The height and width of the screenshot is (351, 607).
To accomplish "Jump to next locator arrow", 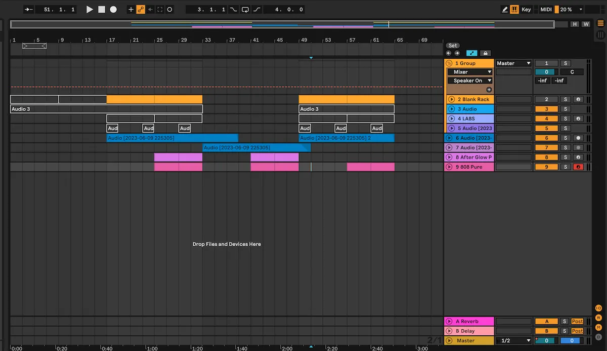I will pyautogui.click(x=457, y=53).
